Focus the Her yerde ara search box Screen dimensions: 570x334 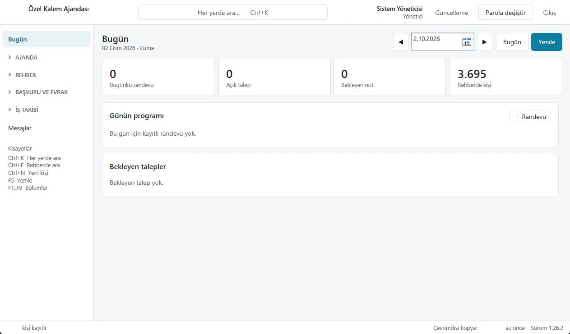coord(233,13)
